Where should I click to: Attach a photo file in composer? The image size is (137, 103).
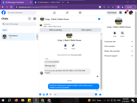point(44,95)
